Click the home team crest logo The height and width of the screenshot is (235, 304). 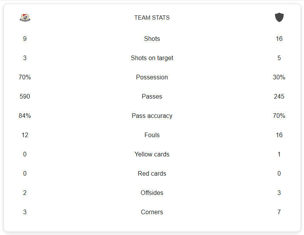pyautogui.click(x=25, y=17)
